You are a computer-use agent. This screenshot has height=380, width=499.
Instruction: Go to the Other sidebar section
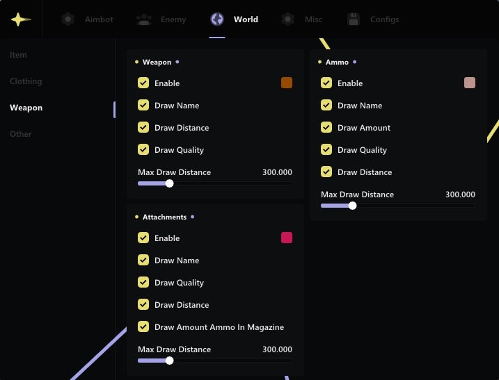click(21, 134)
